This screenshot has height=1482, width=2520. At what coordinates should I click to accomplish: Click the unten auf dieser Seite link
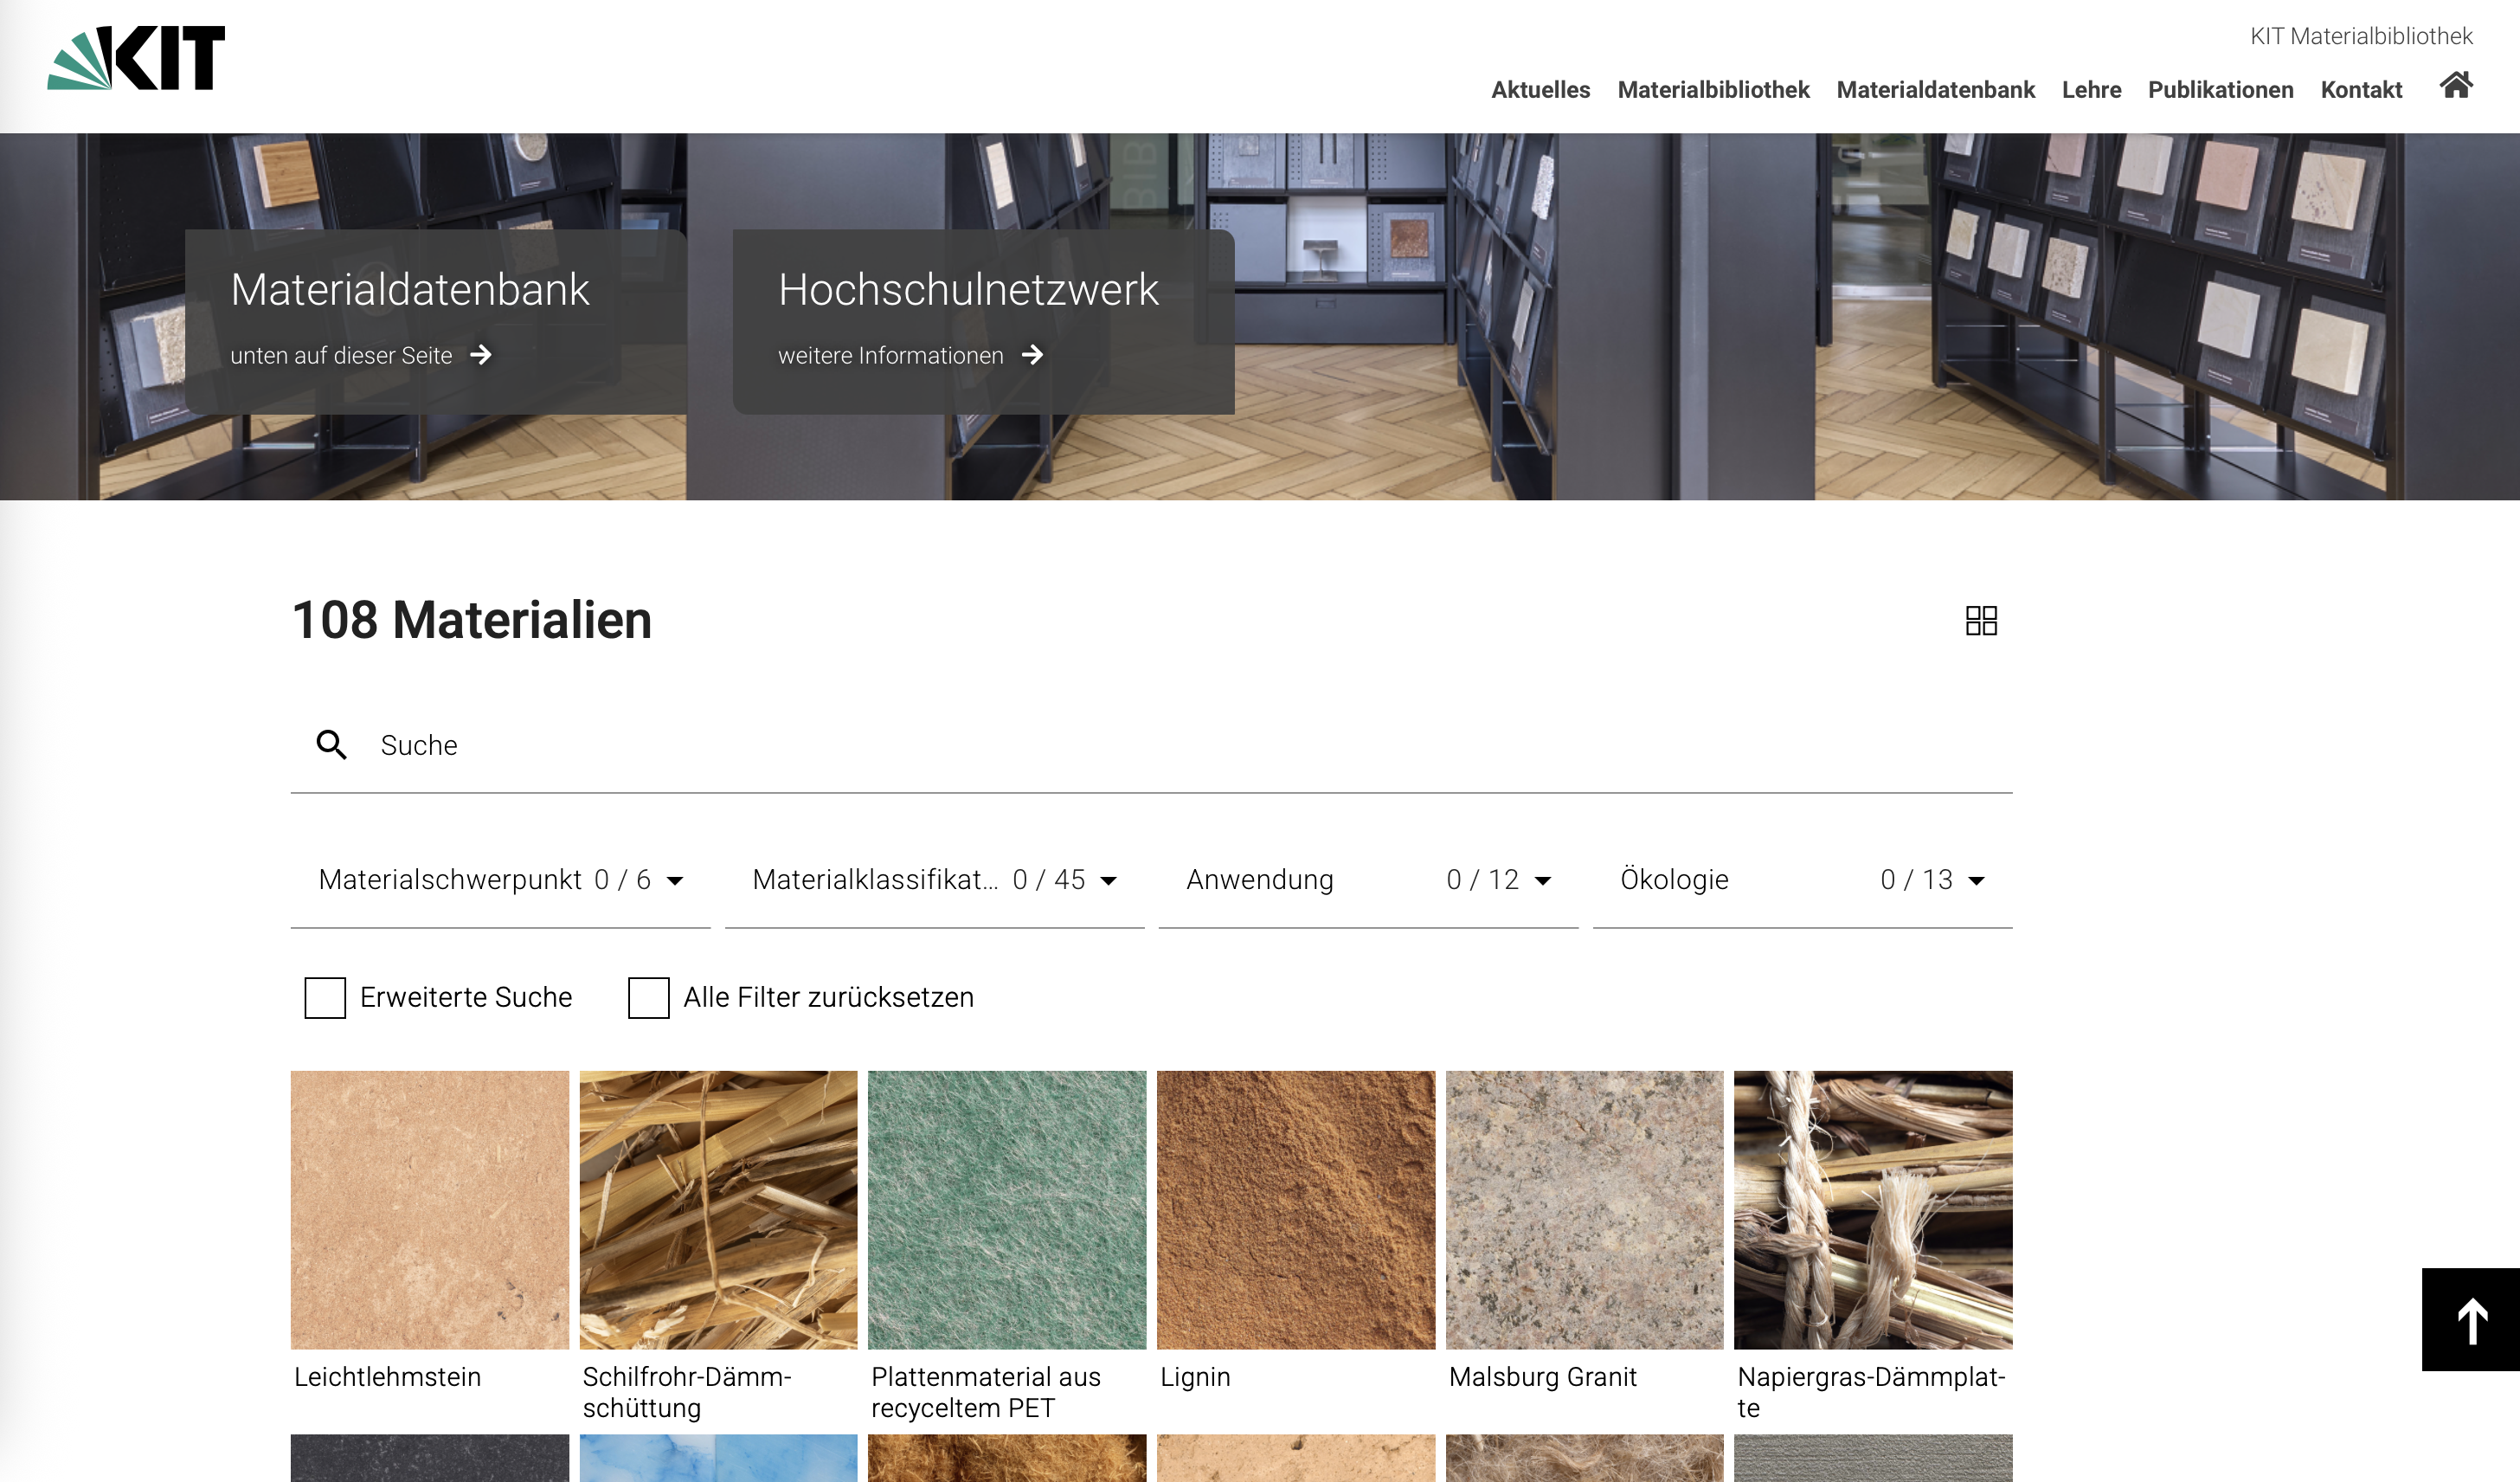[342, 355]
